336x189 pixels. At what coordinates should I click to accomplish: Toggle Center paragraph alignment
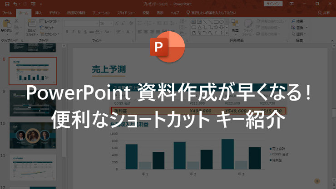pyautogui.click(x=146, y=32)
